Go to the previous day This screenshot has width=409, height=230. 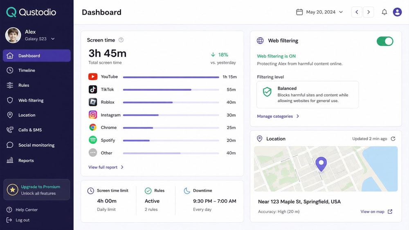(357, 12)
